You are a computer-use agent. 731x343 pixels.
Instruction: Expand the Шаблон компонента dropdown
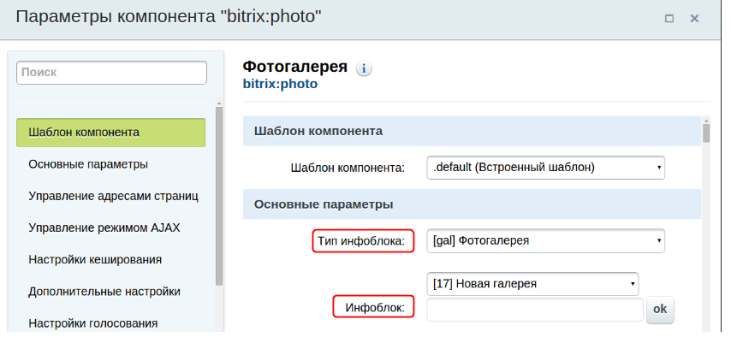coord(545,167)
